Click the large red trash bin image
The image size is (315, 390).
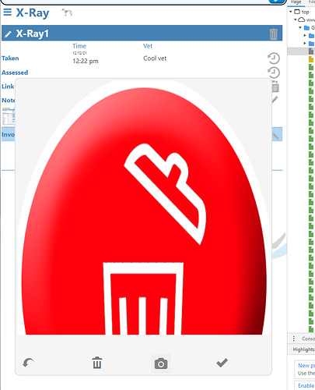tap(143, 207)
